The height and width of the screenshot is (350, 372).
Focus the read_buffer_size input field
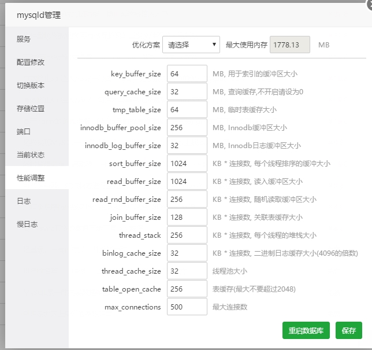click(187, 181)
